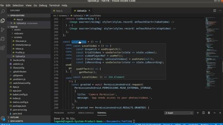Open the Help menu
Image resolution: width=223 pixels, height=125 pixels.
coord(64,6)
